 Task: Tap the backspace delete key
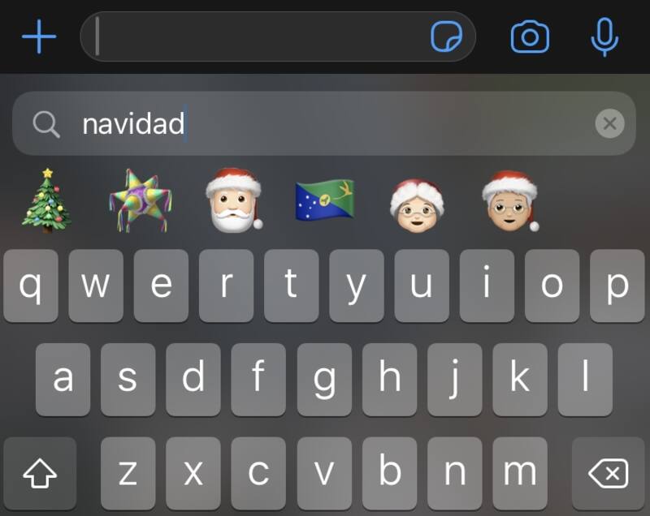[x=608, y=473]
